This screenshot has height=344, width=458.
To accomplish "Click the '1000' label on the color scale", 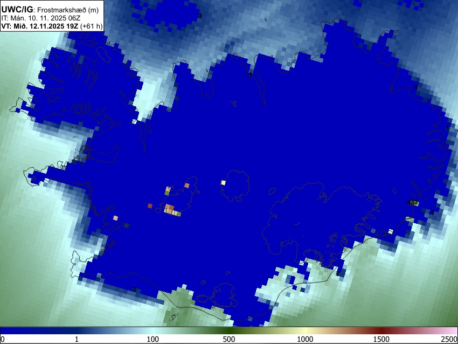I will pyautogui.click(x=305, y=339).
